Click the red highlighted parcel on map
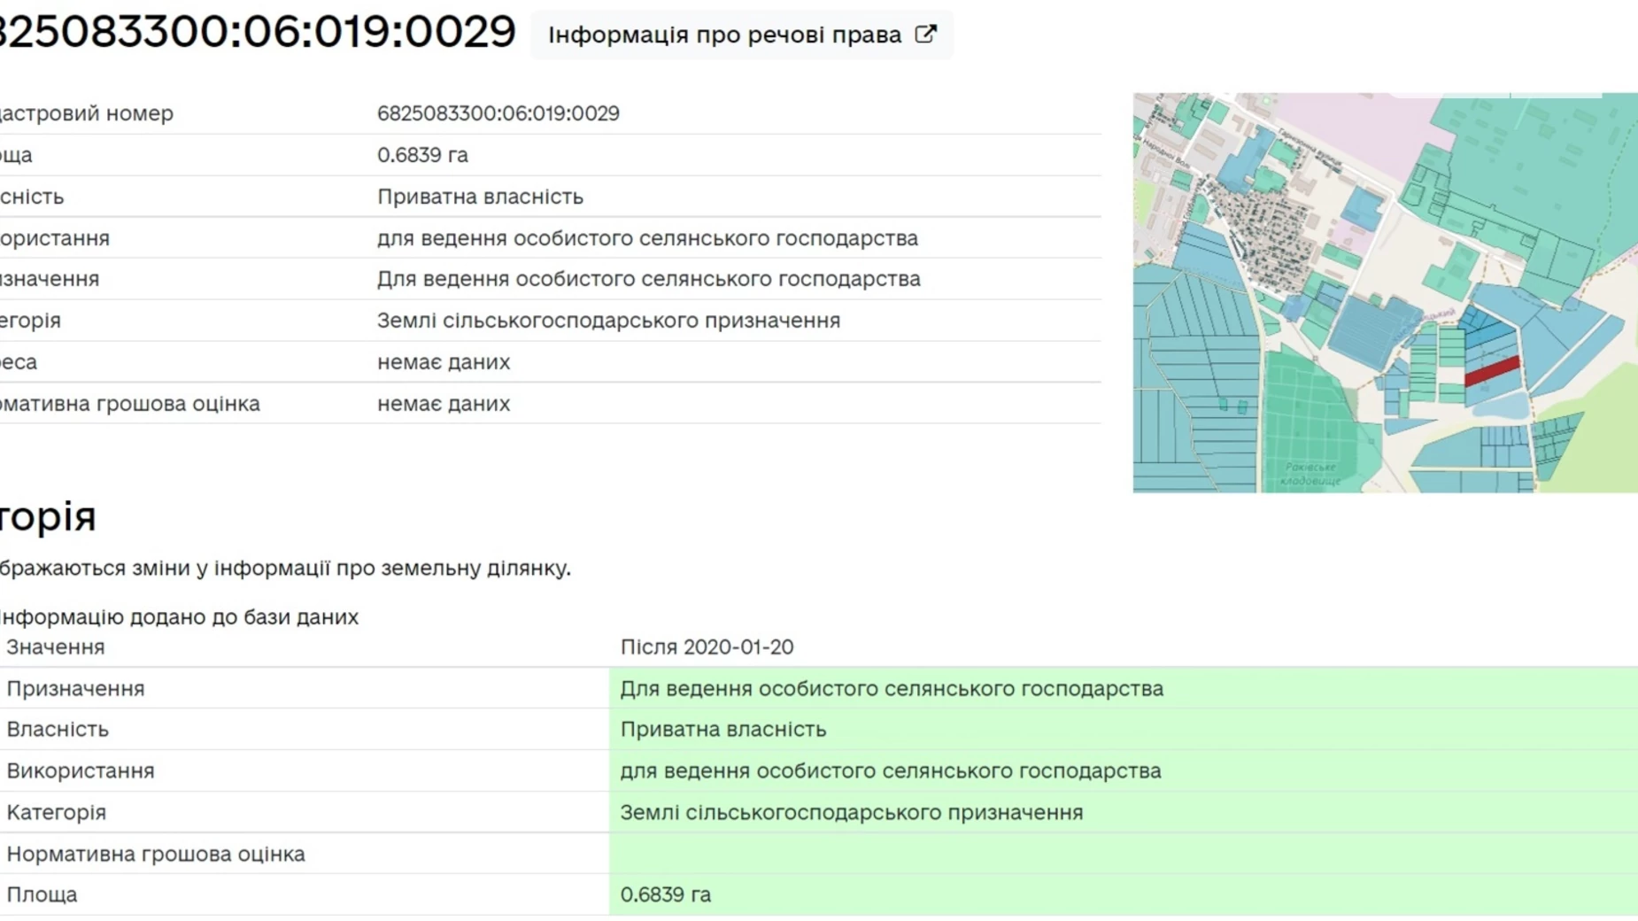Screen dimensions: 1638x921 pos(1492,370)
